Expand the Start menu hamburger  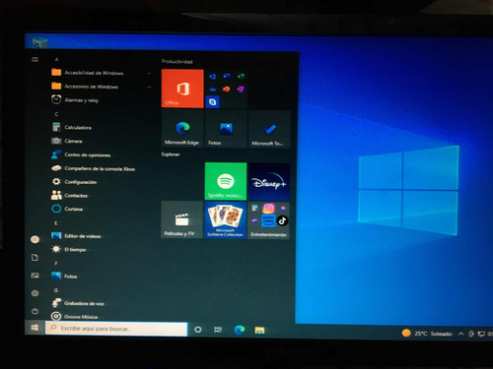pos(35,59)
